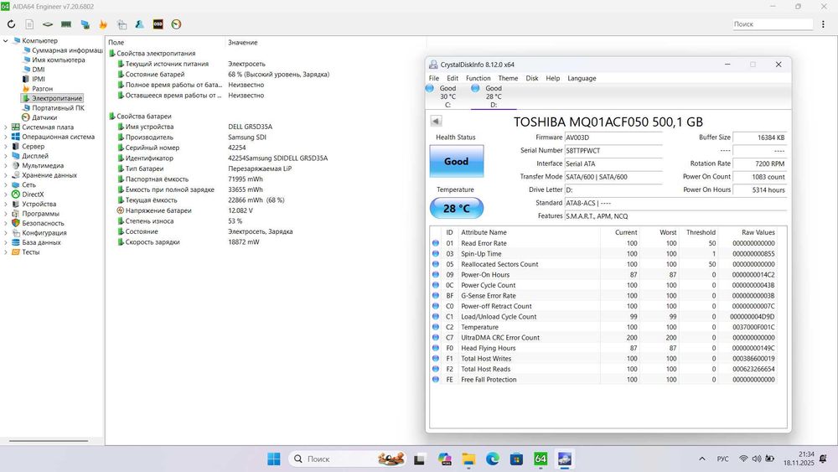Click the Refresh icon in AIDA64 toolbar
838x472 pixels.
click(x=12, y=24)
